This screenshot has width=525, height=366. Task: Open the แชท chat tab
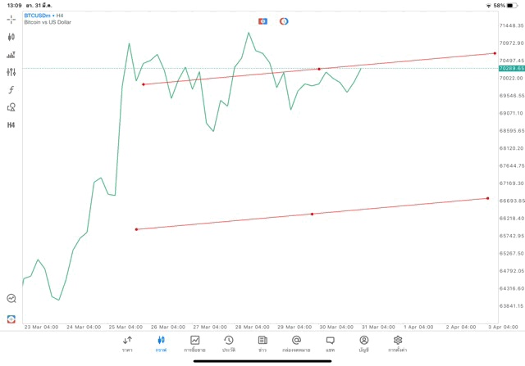point(330,344)
